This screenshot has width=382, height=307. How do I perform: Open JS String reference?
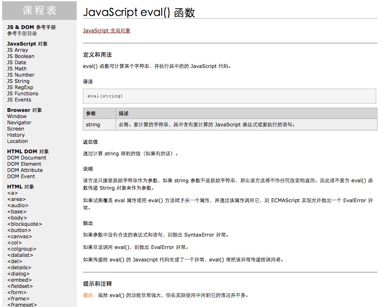(18, 81)
